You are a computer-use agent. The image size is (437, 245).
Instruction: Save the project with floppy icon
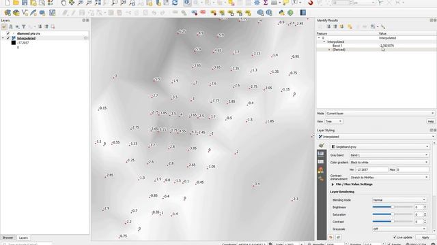tap(25, 3)
